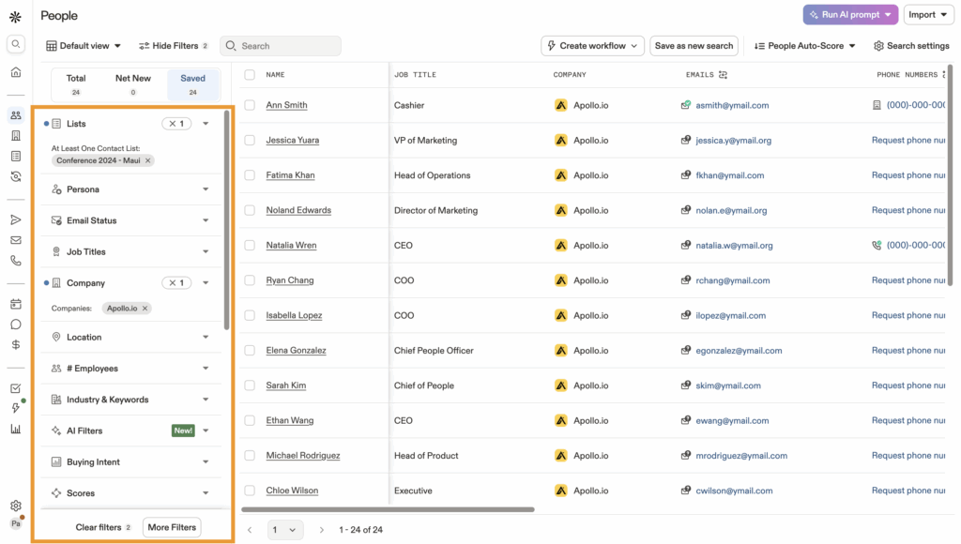Open the People Auto-Score dropdown
961x544 pixels.
[805, 46]
